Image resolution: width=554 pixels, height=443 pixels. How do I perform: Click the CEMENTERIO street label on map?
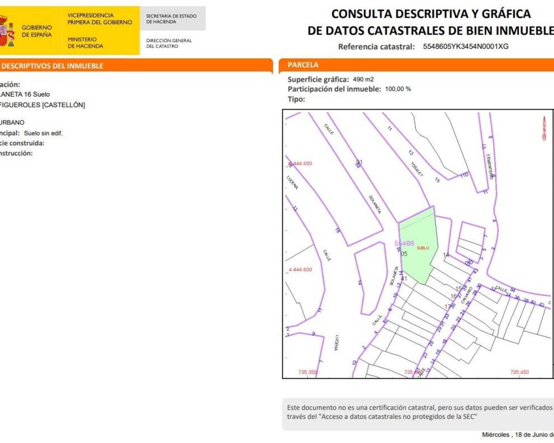pyautogui.click(x=490, y=166)
